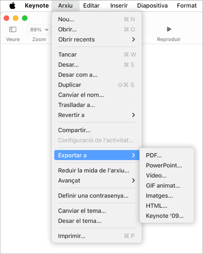Expand the Obrir recents submenu
The height and width of the screenshot is (254, 203).
97,39
